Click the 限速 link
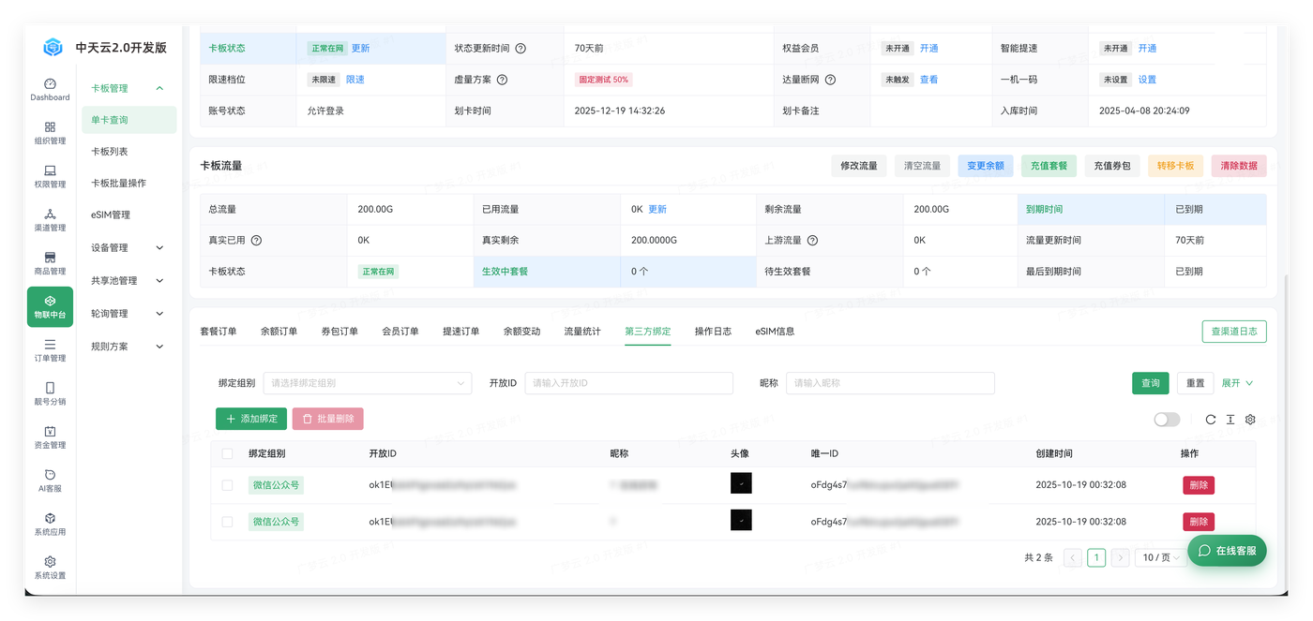This screenshot has height=621, width=1313. [x=355, y=80]
